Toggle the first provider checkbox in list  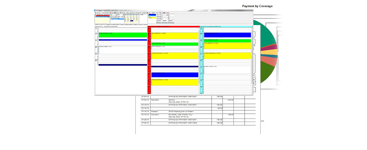coord(95,15)
